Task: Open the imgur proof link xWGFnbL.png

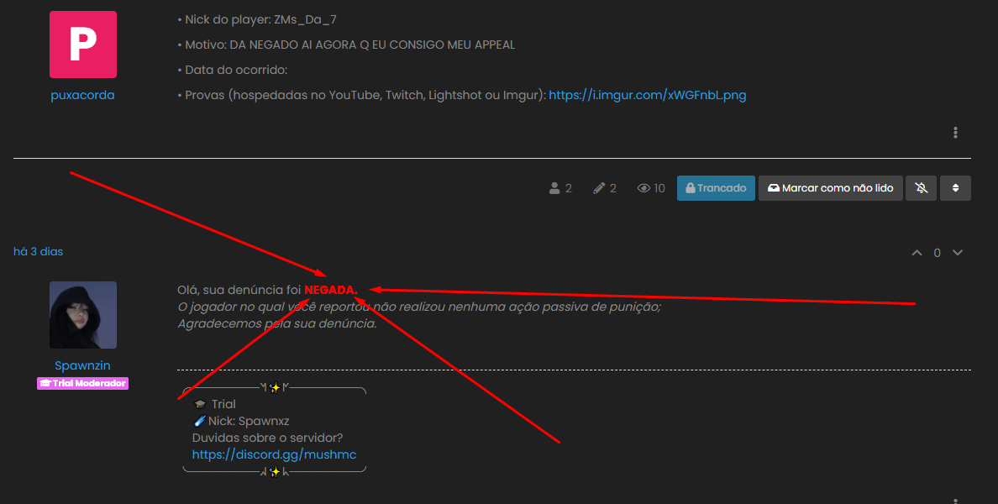Action: [648, 95]
